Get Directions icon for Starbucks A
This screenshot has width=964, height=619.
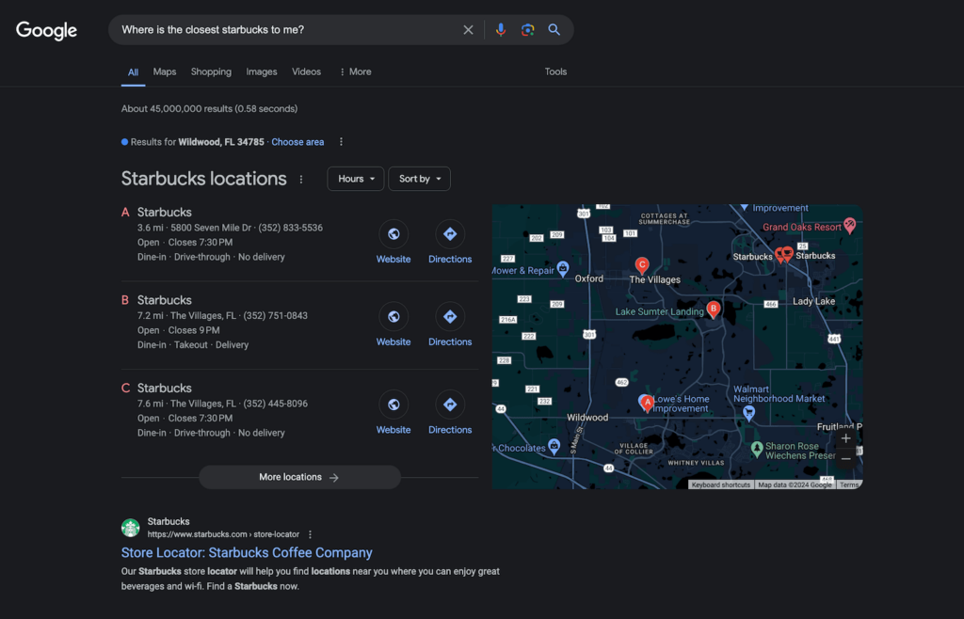pyautogui.click(x=450, y=234)
